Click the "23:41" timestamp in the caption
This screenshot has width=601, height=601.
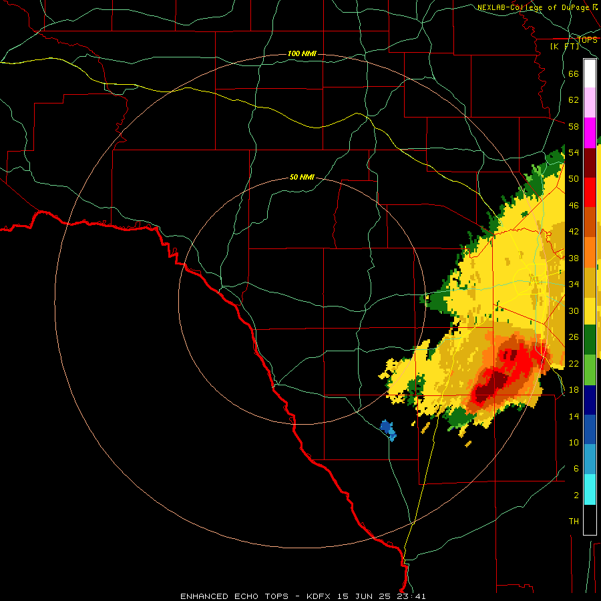pos(411,596)
